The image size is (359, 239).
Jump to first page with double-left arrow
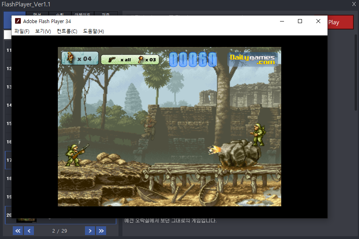point(18,231)
